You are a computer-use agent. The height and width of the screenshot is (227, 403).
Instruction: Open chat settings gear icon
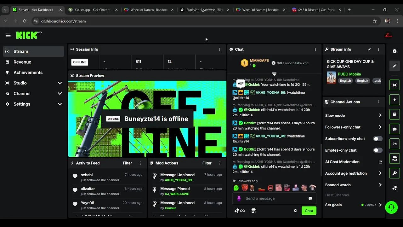295,211
